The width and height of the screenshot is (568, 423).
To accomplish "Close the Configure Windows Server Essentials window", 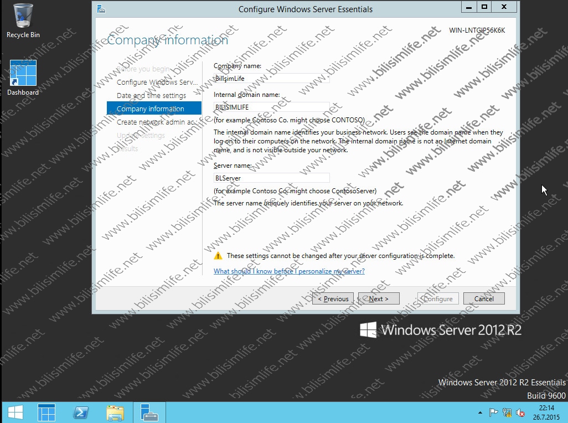I will click(x=504, y=7).
